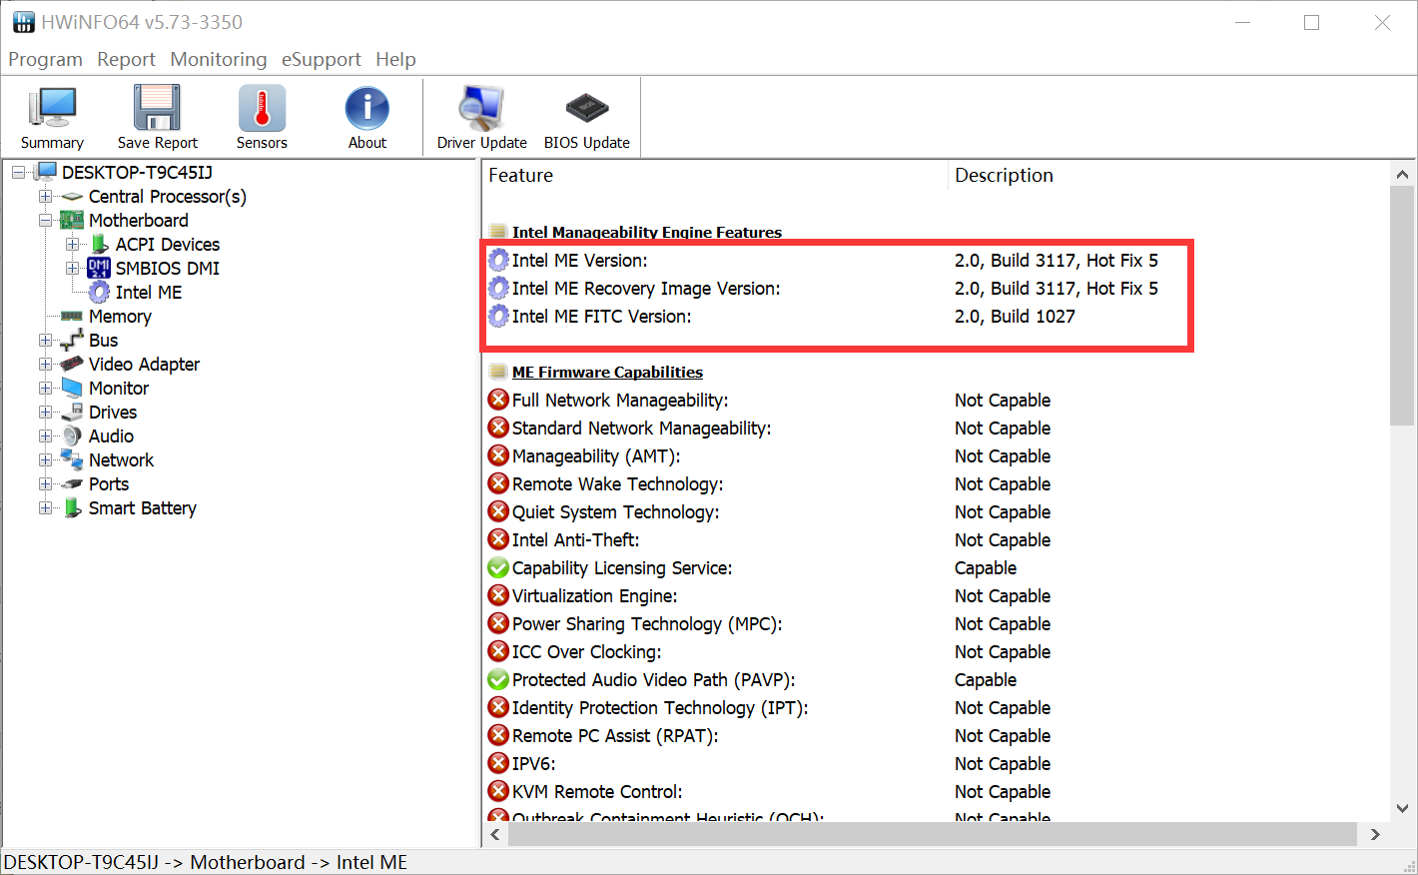Expand the Ports node

pos(45,484)
